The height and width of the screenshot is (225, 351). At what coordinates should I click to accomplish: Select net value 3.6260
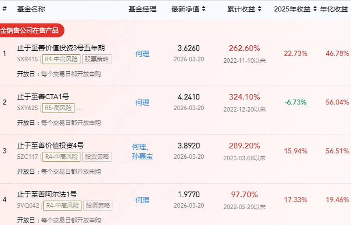[189, 48]
